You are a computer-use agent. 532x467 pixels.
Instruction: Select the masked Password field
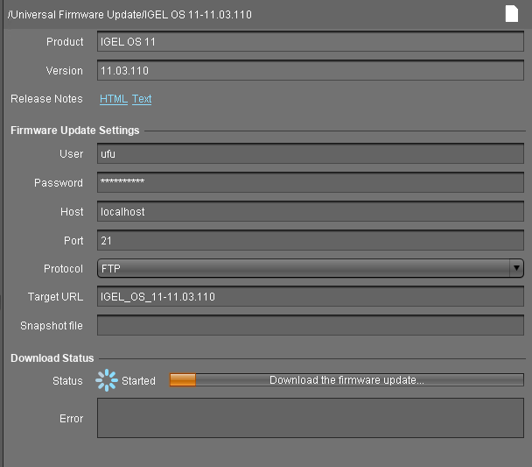coord(310,183)
